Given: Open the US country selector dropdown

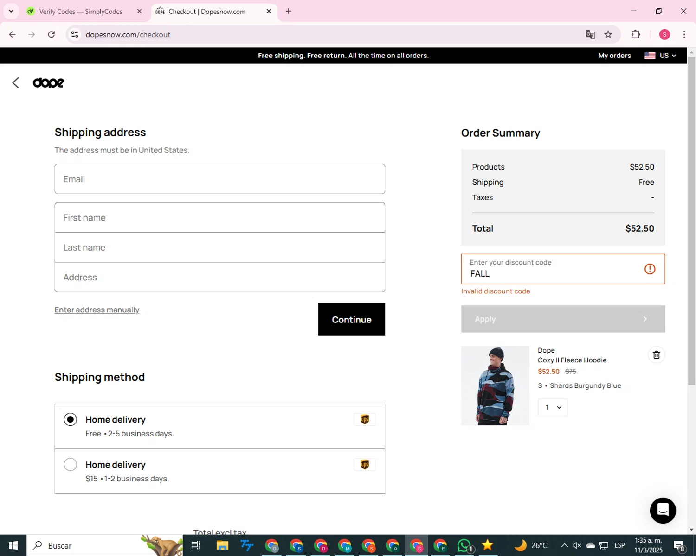Looking at the screenshot, I should pyautogui.click(x=660, y=56).
